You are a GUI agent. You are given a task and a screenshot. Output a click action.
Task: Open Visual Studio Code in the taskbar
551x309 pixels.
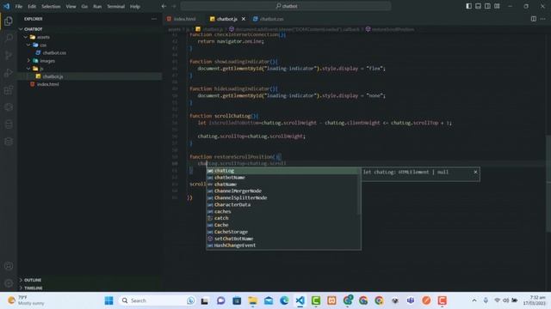click(x=300, y=300)
